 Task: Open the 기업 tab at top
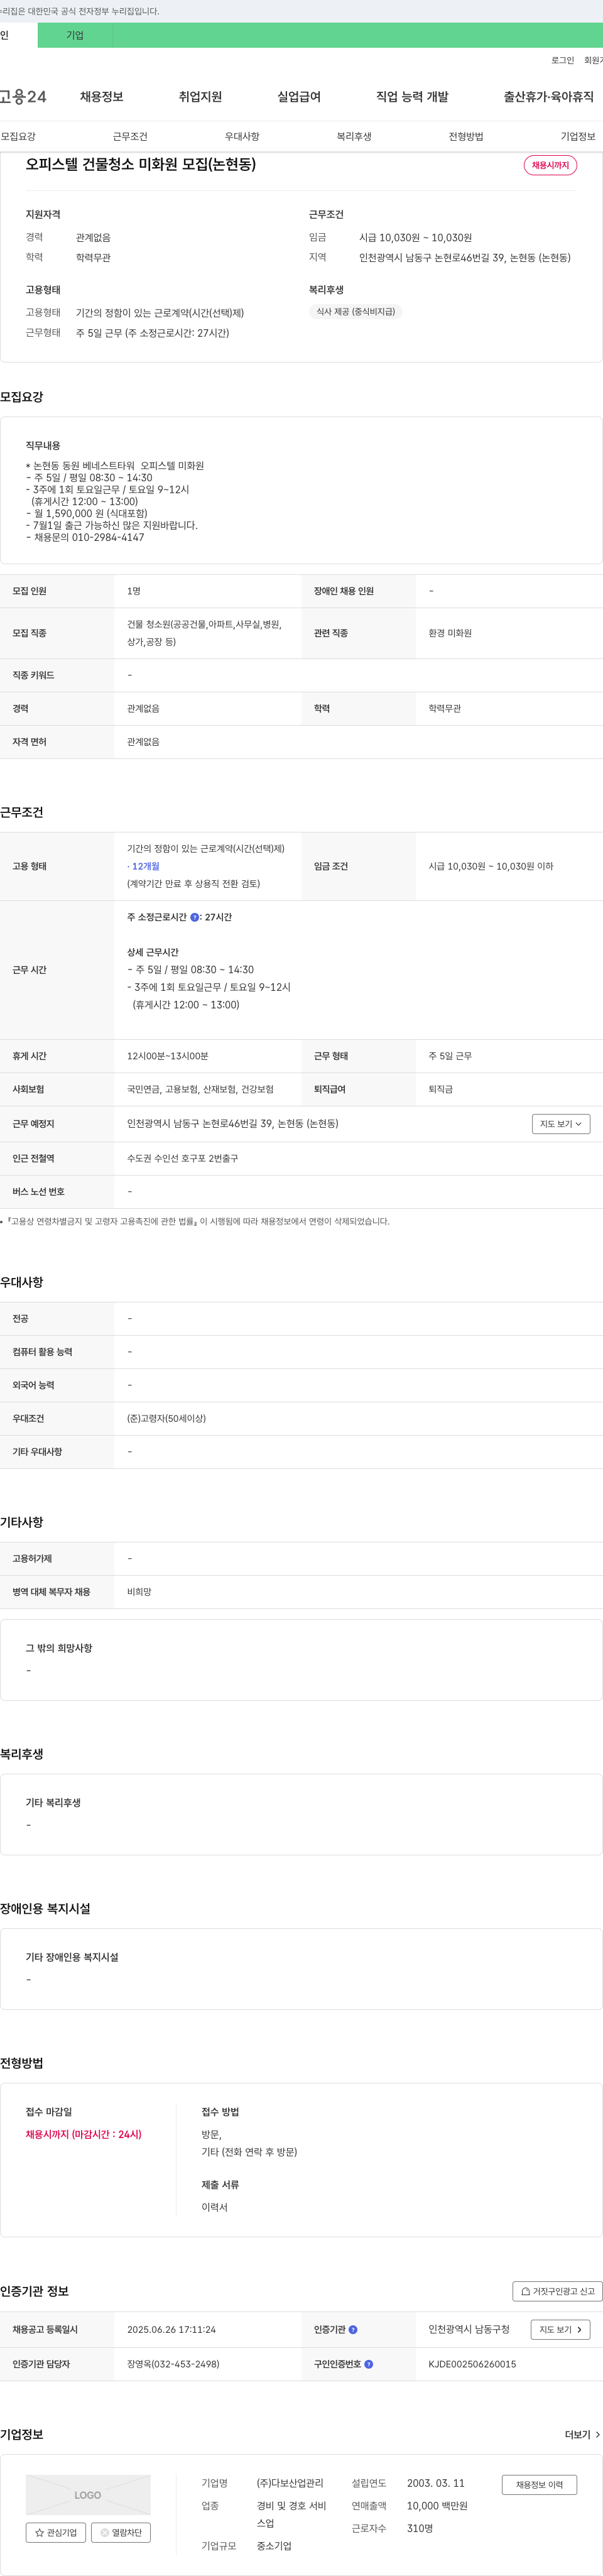tap(75, 35)
